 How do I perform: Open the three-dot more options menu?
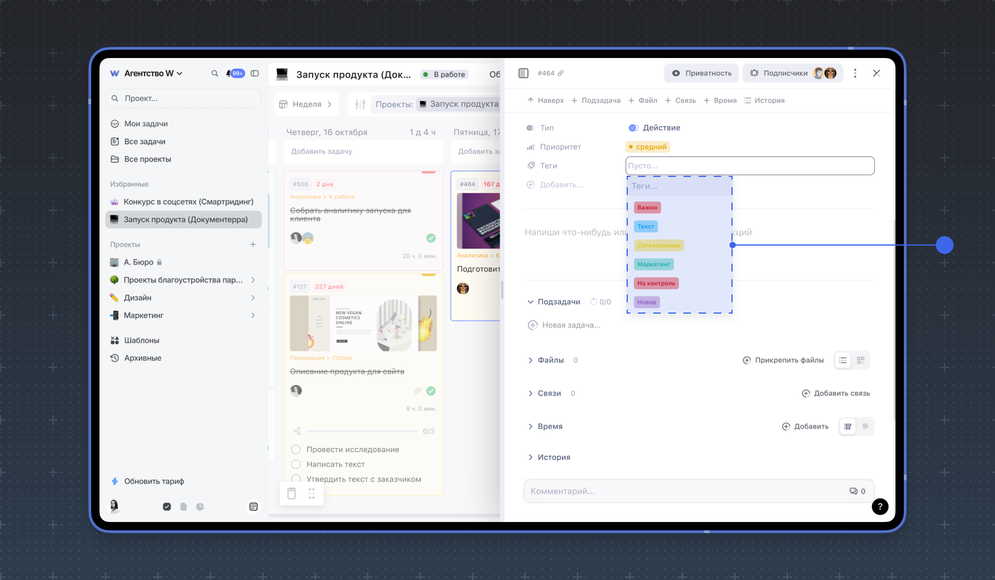[x=855, y=73]
